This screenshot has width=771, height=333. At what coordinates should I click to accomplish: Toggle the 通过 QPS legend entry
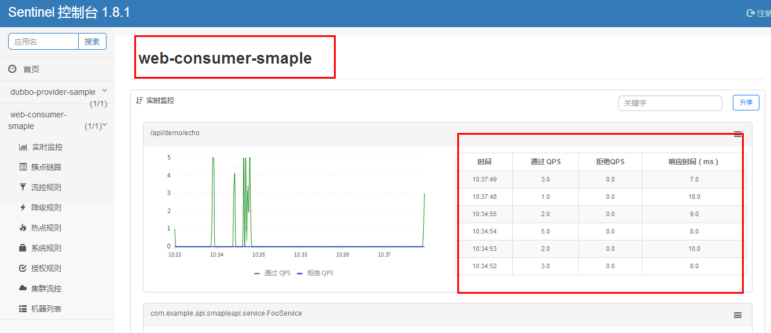(x=272, y=273)
